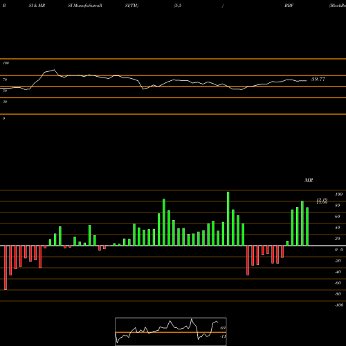The width and height of the screenshot is (346, 346).
Task: Click the 69 value in the mini chart
Action: click(223, 328)
